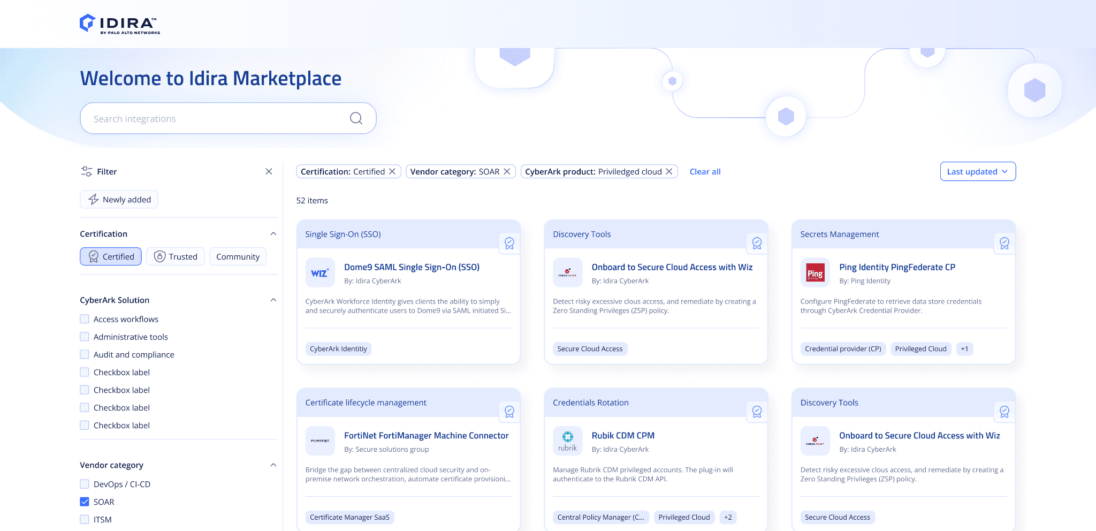Viewport: 1096px width, 531px height.
Task: Click the Certificate Manager SaaS tag
Action: click(x=349, y=517)
